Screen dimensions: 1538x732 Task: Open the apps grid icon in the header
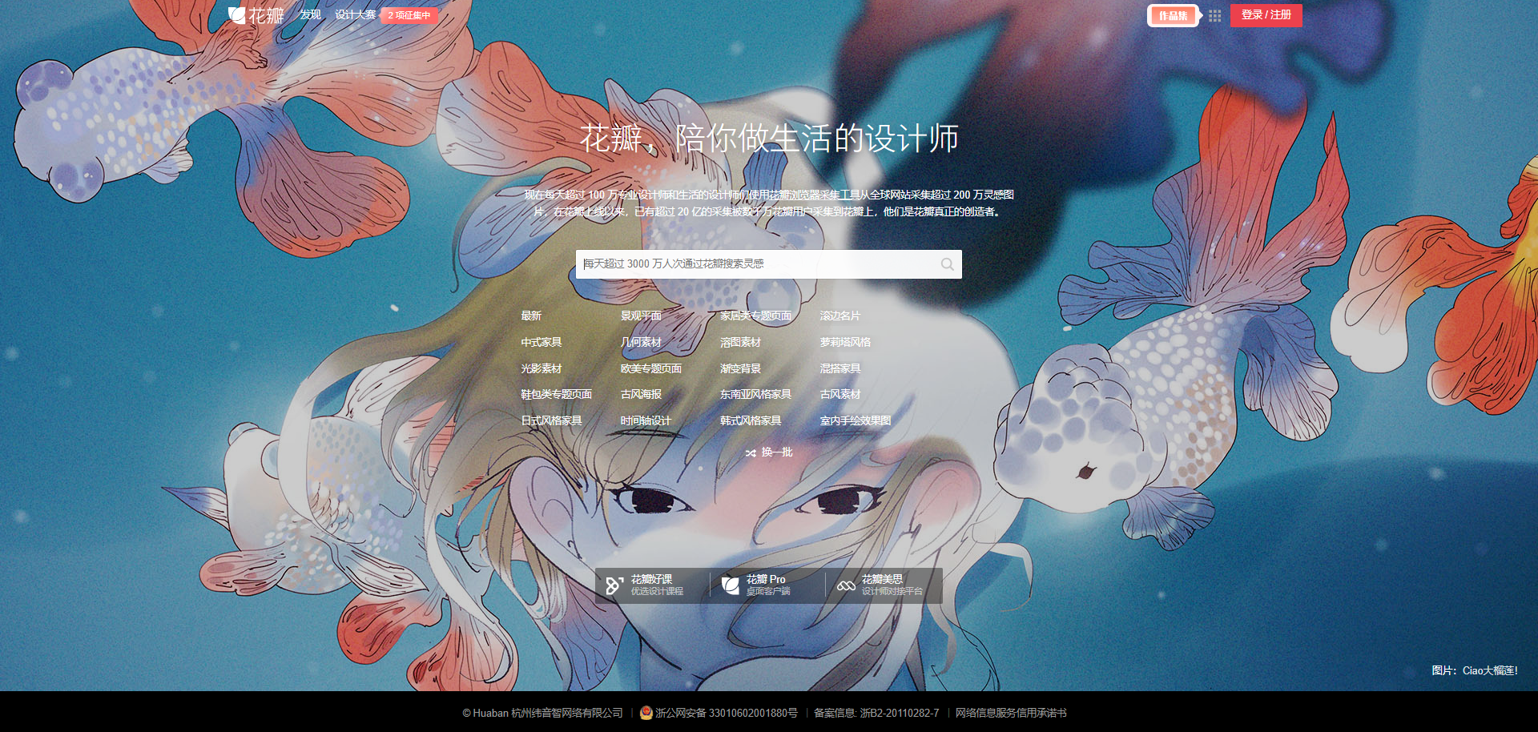[1214, 15]
